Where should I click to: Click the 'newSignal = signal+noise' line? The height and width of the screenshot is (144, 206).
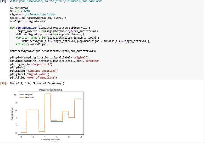coord(28,21)
